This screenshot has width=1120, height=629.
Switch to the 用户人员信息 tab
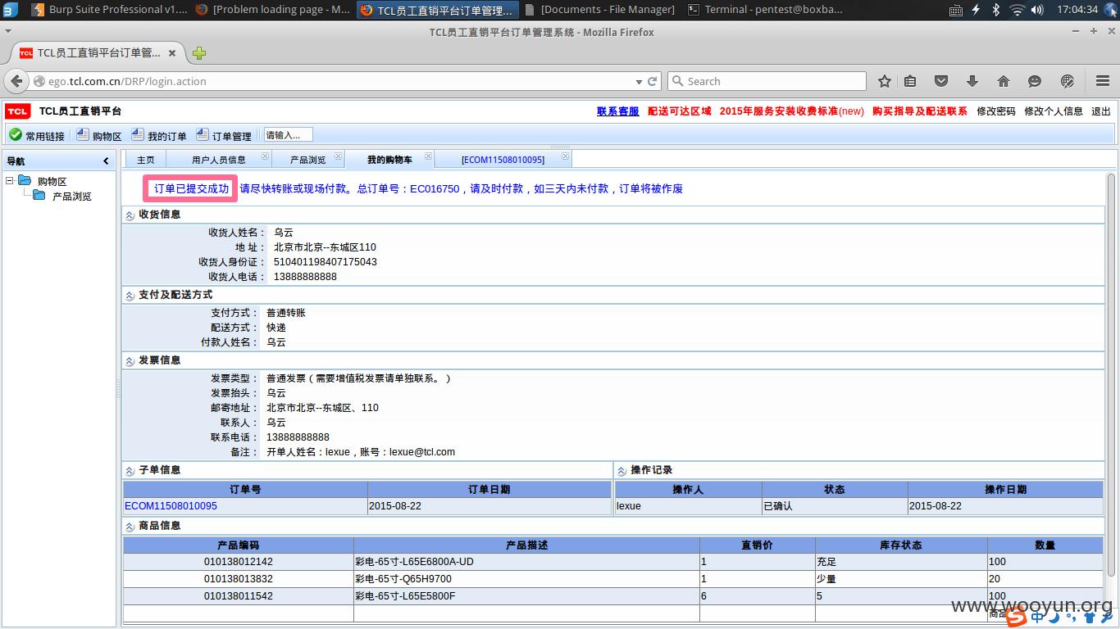[x=218, y=160]
